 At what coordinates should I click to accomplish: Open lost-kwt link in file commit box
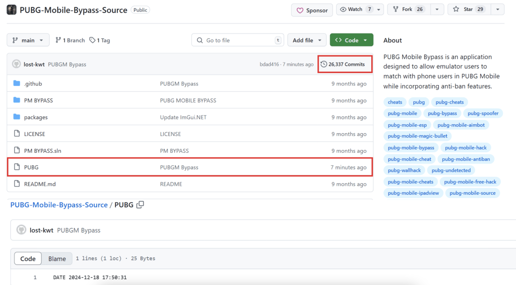click(x=42, y=231)
